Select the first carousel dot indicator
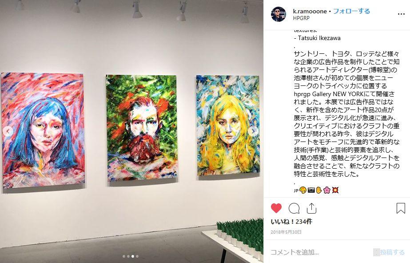The image size is (410, 263). click(124, 256)
